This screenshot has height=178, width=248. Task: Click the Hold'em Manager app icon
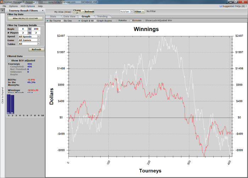pos(1,2)
